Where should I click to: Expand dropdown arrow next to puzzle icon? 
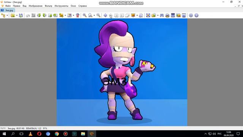click(65, 15)
